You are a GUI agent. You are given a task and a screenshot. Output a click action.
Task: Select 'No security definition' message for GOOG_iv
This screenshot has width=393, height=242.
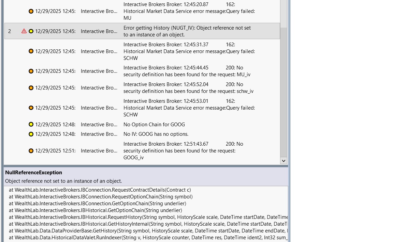(183, 151)
